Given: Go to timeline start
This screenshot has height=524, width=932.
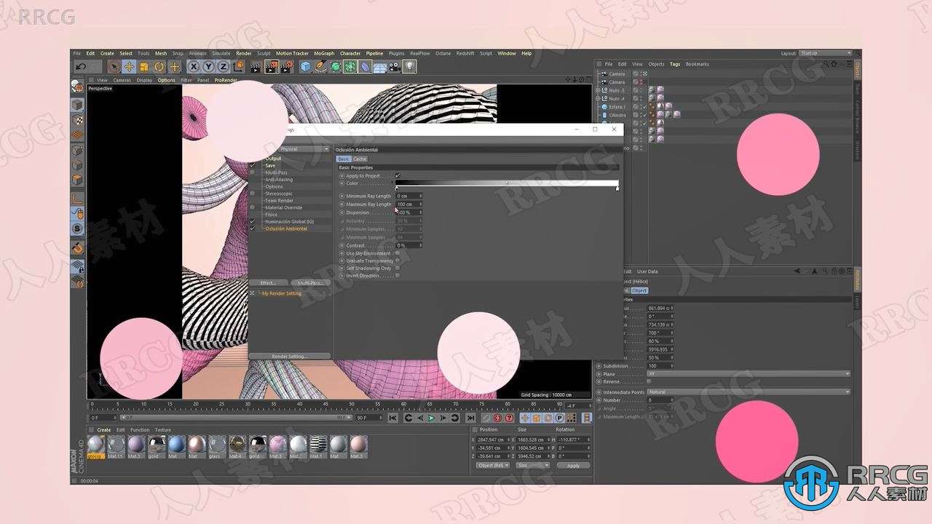Looking at the screenshot, I should tap(392, 418).
